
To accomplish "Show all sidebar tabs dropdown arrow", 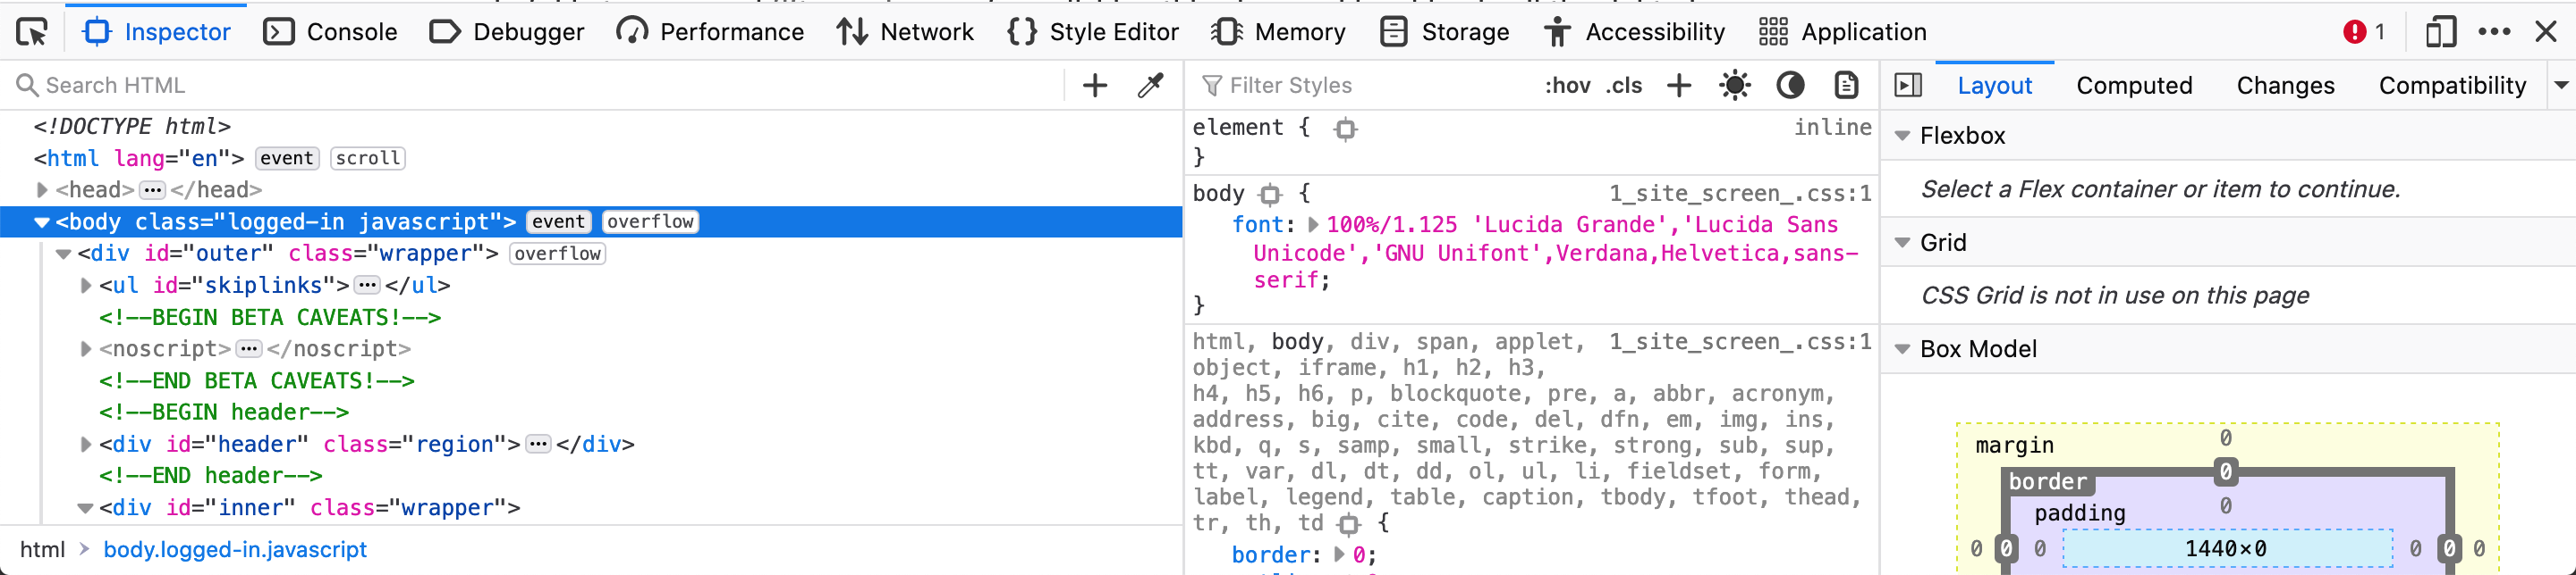I will pos(2560,86).
